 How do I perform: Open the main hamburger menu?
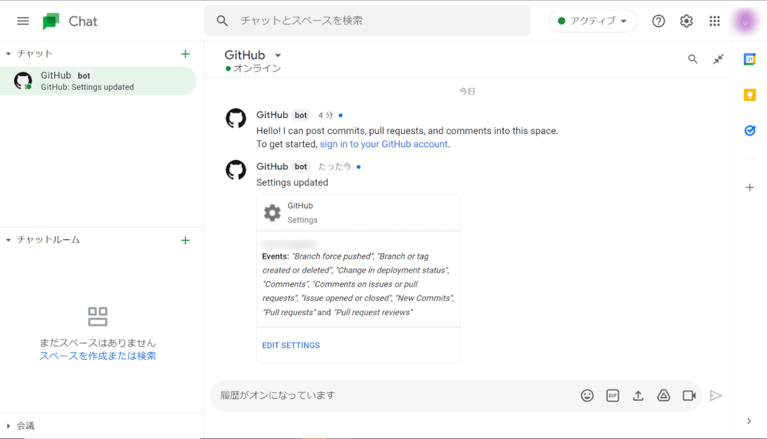(22, 21)
